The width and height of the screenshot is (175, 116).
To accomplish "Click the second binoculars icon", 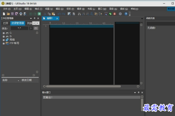I will tap(83, 14).
